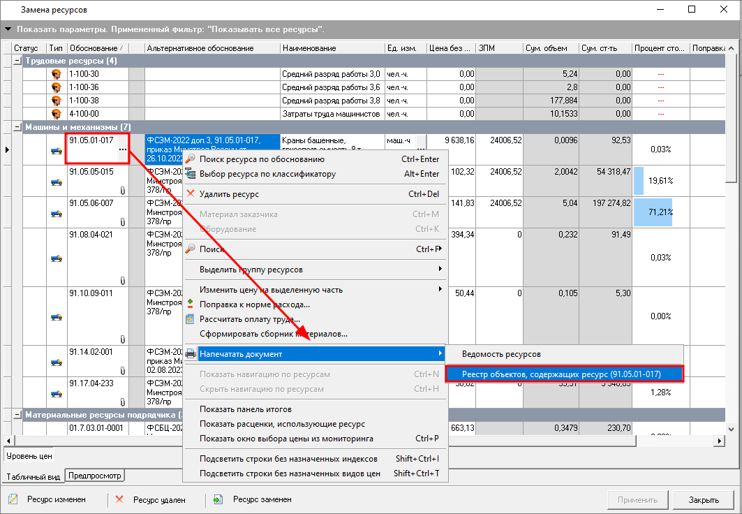The width and height of the screenshot is (742, 514).
Task: Collapse the Материальные ресурсы подрядчика group
Action: tap(17, 415)
